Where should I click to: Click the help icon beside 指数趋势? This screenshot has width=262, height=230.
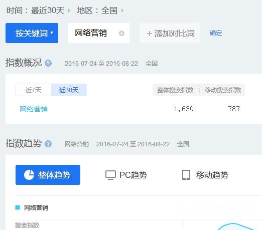click(x=48, y=144)
